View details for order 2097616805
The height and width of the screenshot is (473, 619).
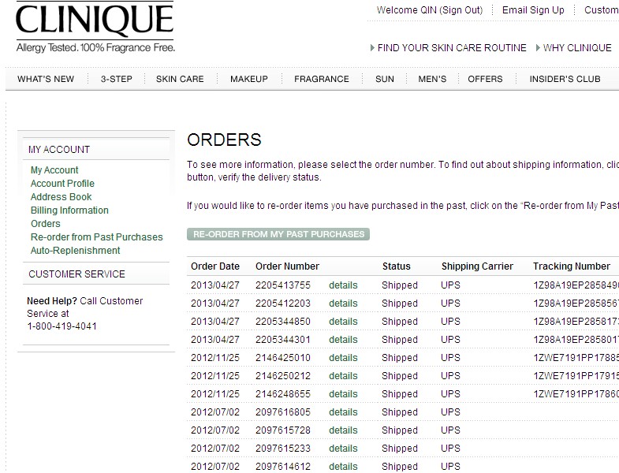(x=343, y=412)
